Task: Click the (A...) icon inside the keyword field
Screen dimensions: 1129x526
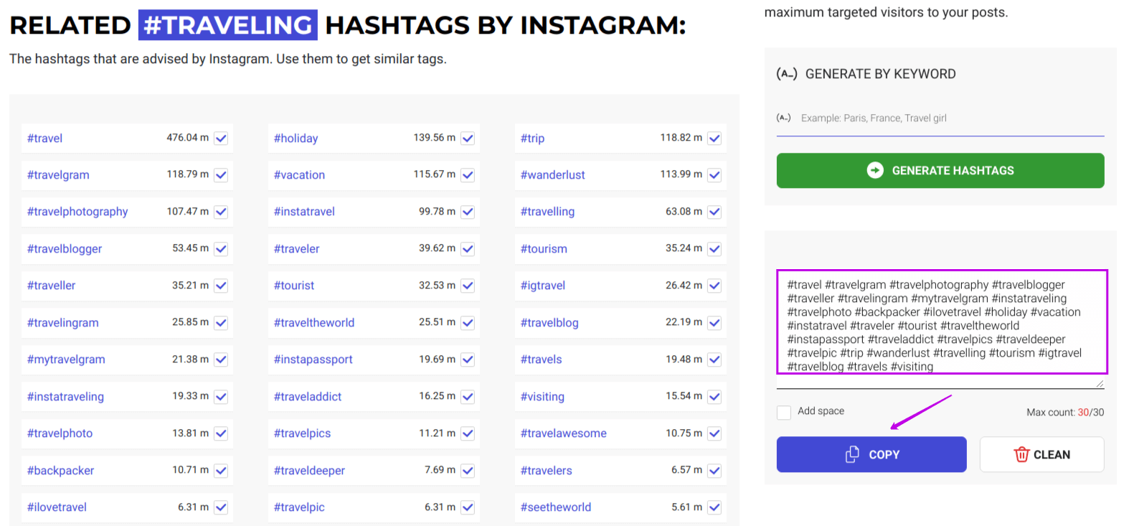Action: [785, 118]
